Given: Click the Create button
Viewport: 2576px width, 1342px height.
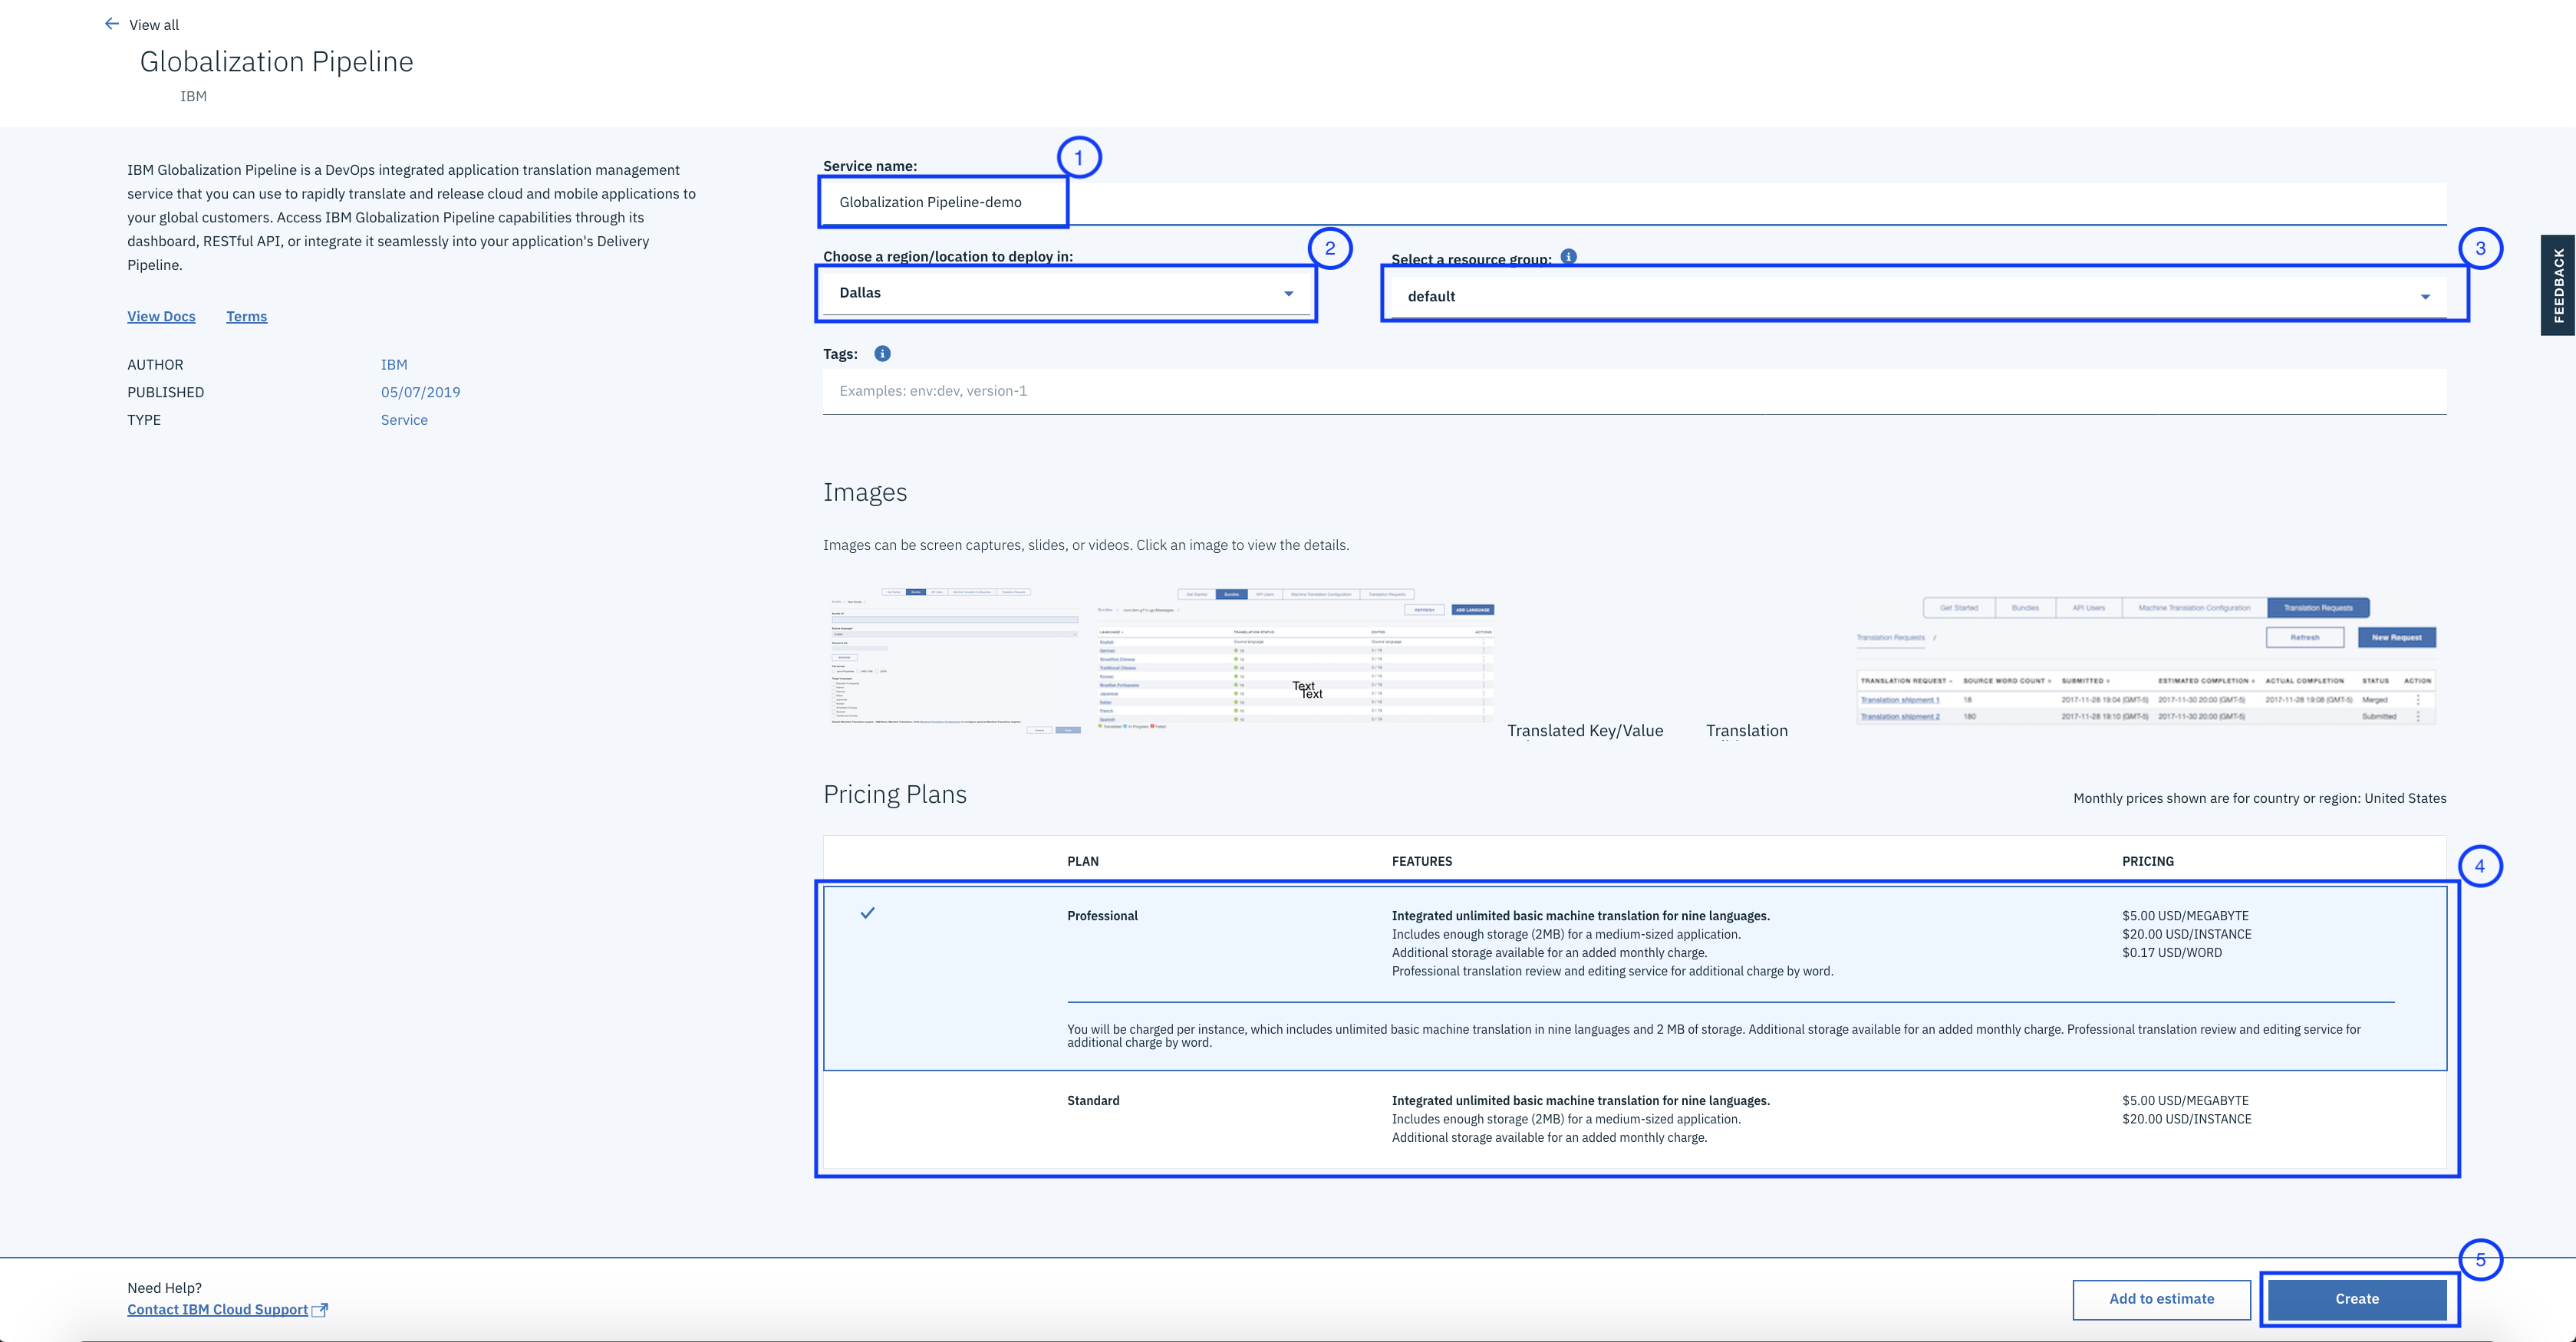Looking at the screenshot, I should tap(2356, 1299).
